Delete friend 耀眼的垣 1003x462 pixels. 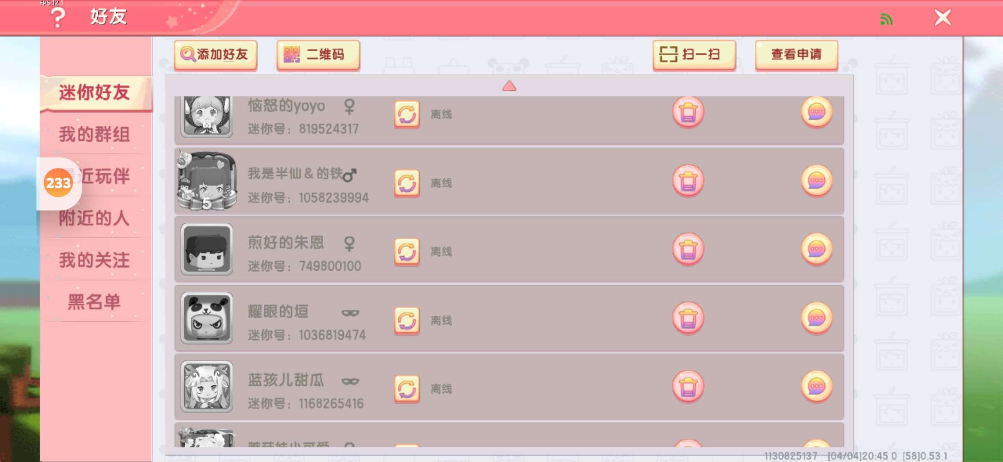point(688,318)
